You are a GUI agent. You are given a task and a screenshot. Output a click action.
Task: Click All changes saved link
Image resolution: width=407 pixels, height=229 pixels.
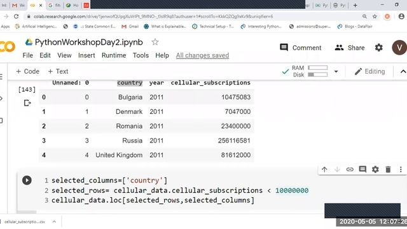point(202,55)
